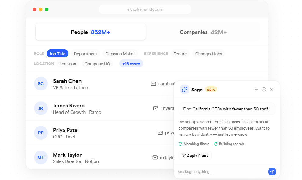Select the Decision Maker filter chip
The height and width of the screenshot is (180, 302).
(x=120, y=54)
